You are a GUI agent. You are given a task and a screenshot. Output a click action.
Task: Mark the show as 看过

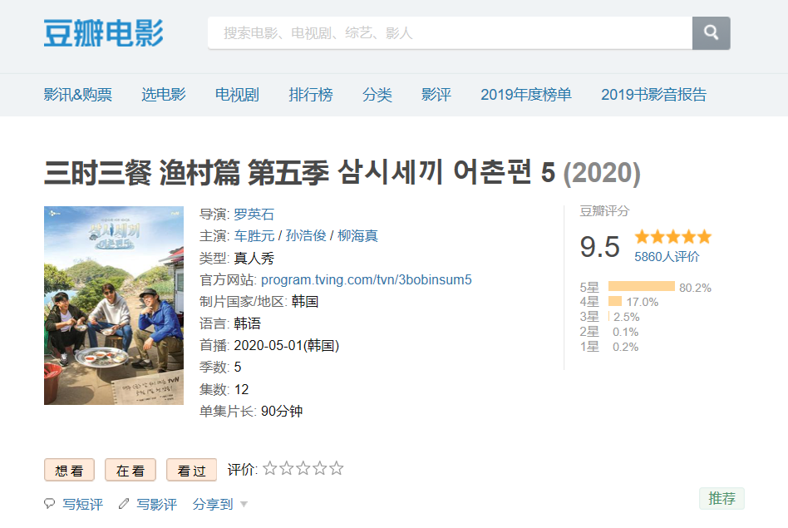[191, 471]
